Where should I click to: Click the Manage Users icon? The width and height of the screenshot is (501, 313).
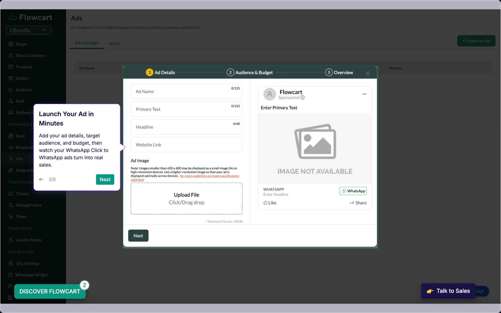(11, 205)
